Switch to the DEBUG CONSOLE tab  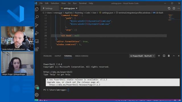pyautogui.click(x=82, y=56)
